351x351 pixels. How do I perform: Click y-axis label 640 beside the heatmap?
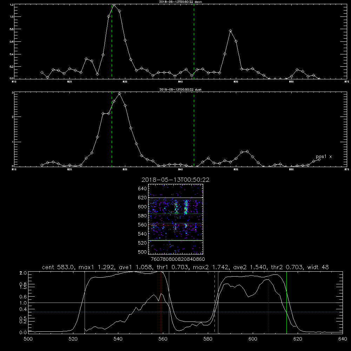pyautogui.click(x=143, y=189)
